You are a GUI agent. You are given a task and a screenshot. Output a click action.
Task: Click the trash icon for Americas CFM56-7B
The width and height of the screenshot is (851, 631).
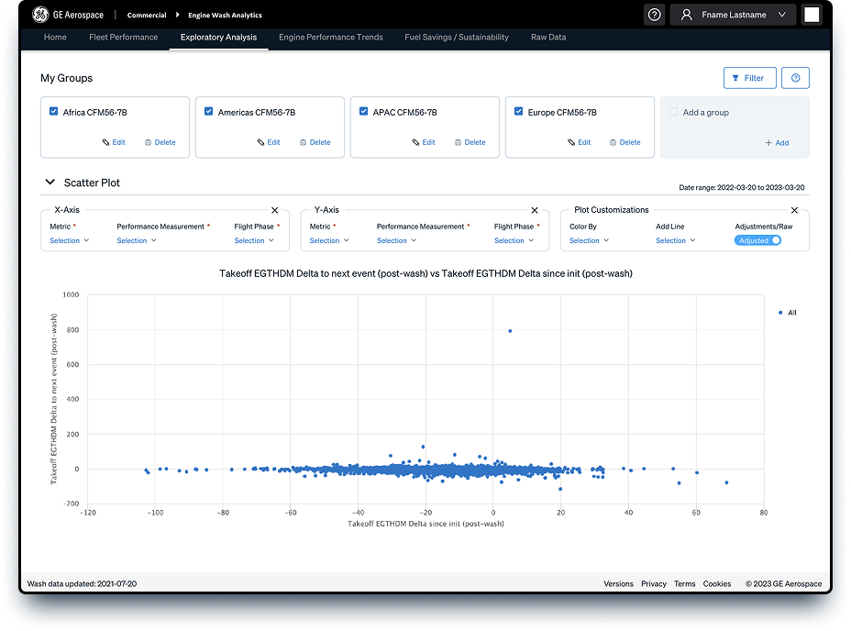tap(303, 142)
